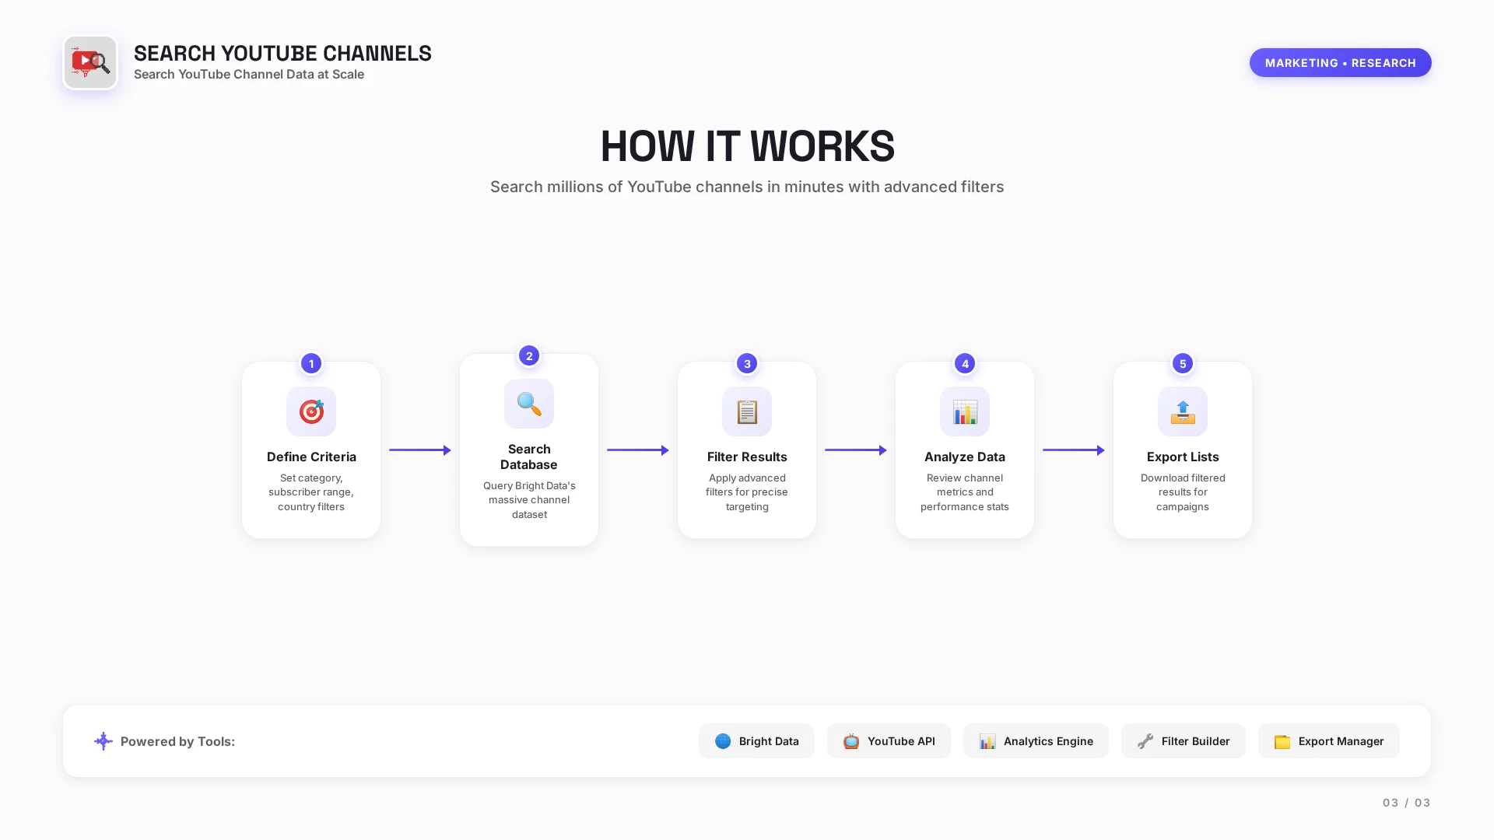The image size is (1494, 840).
Task: Click the magnifying glass Search Database icon
Action: [529, 404]
